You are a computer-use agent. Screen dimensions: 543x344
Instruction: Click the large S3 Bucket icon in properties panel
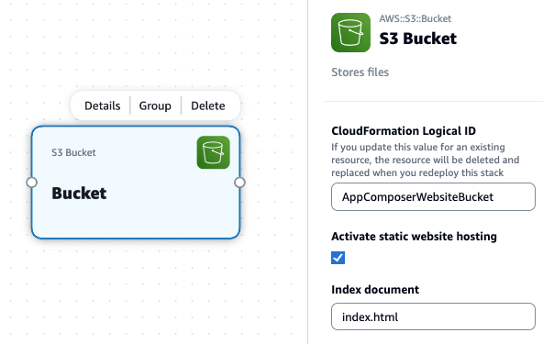point(350,32)
